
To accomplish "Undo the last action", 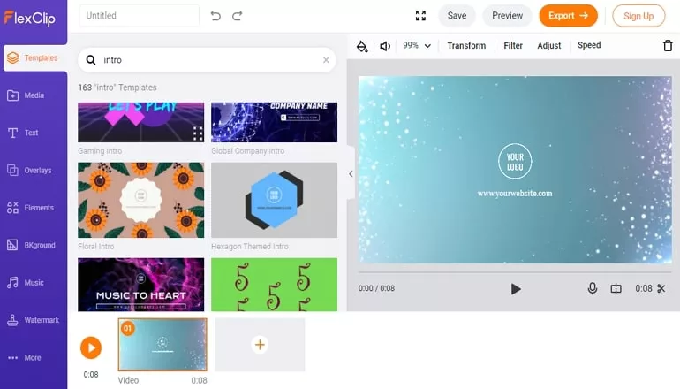I will [x=215, y=16].
